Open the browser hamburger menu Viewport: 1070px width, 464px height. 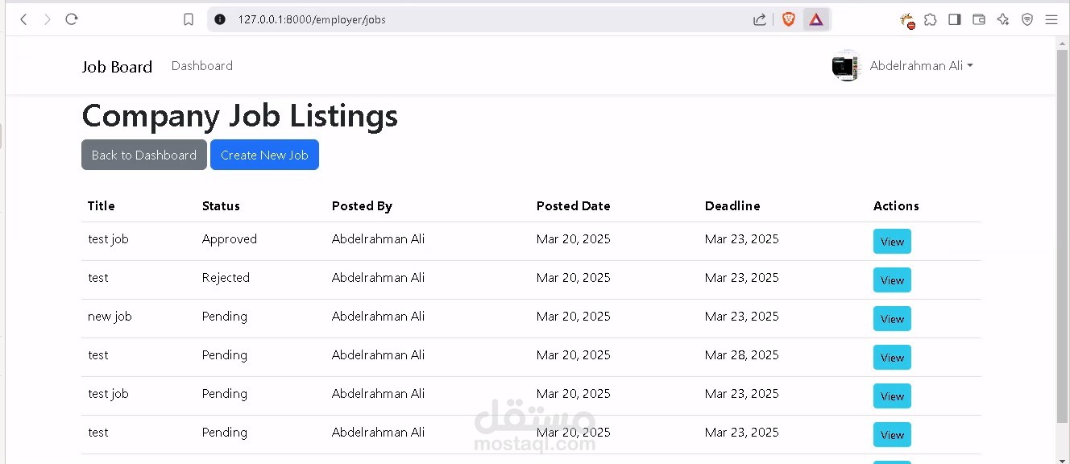pyautogui.click(x=1051, y=19)
